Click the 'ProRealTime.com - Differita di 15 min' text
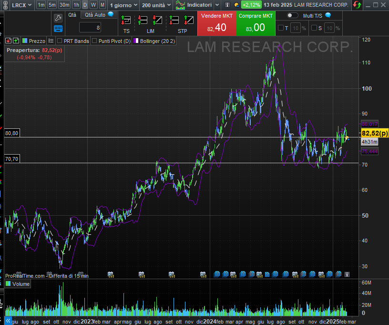 click(47, 276)
